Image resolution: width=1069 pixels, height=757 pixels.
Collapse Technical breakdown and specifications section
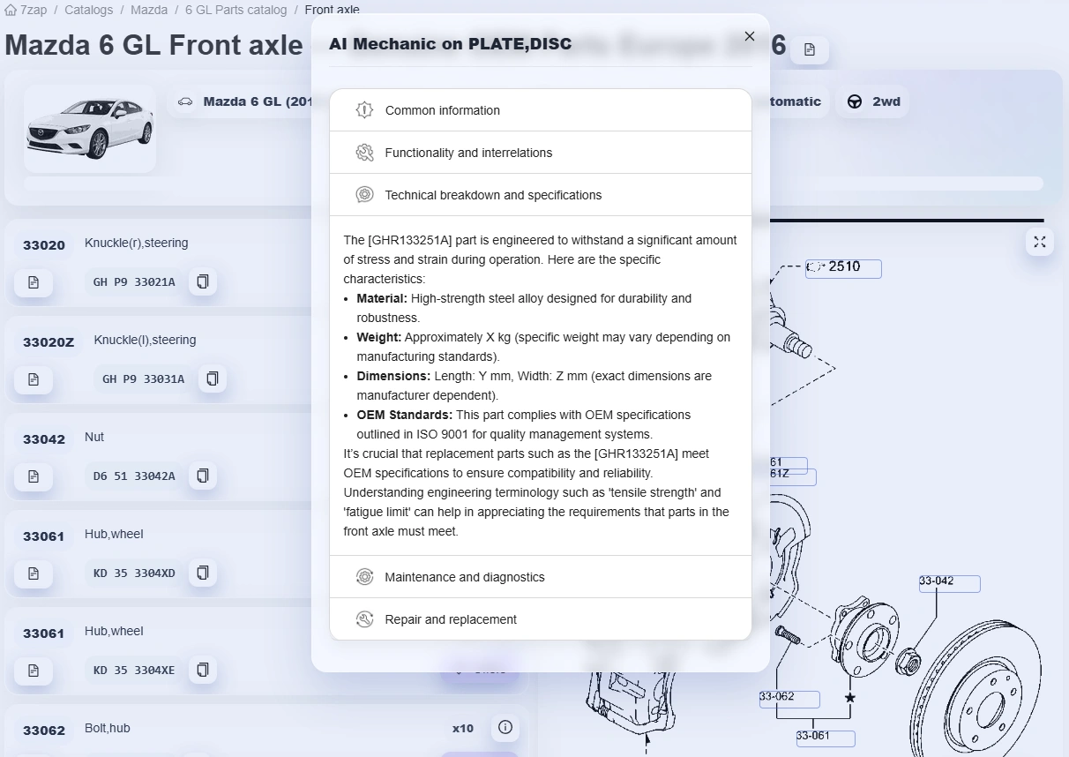click(540, 195)
